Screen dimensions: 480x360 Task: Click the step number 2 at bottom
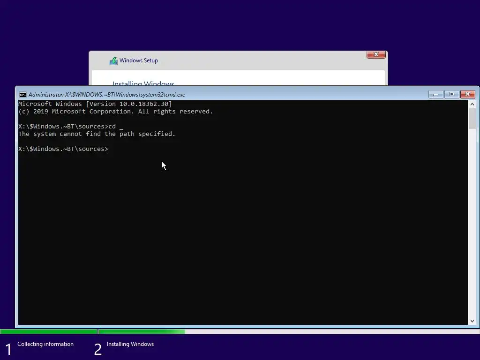pos(97,349)
